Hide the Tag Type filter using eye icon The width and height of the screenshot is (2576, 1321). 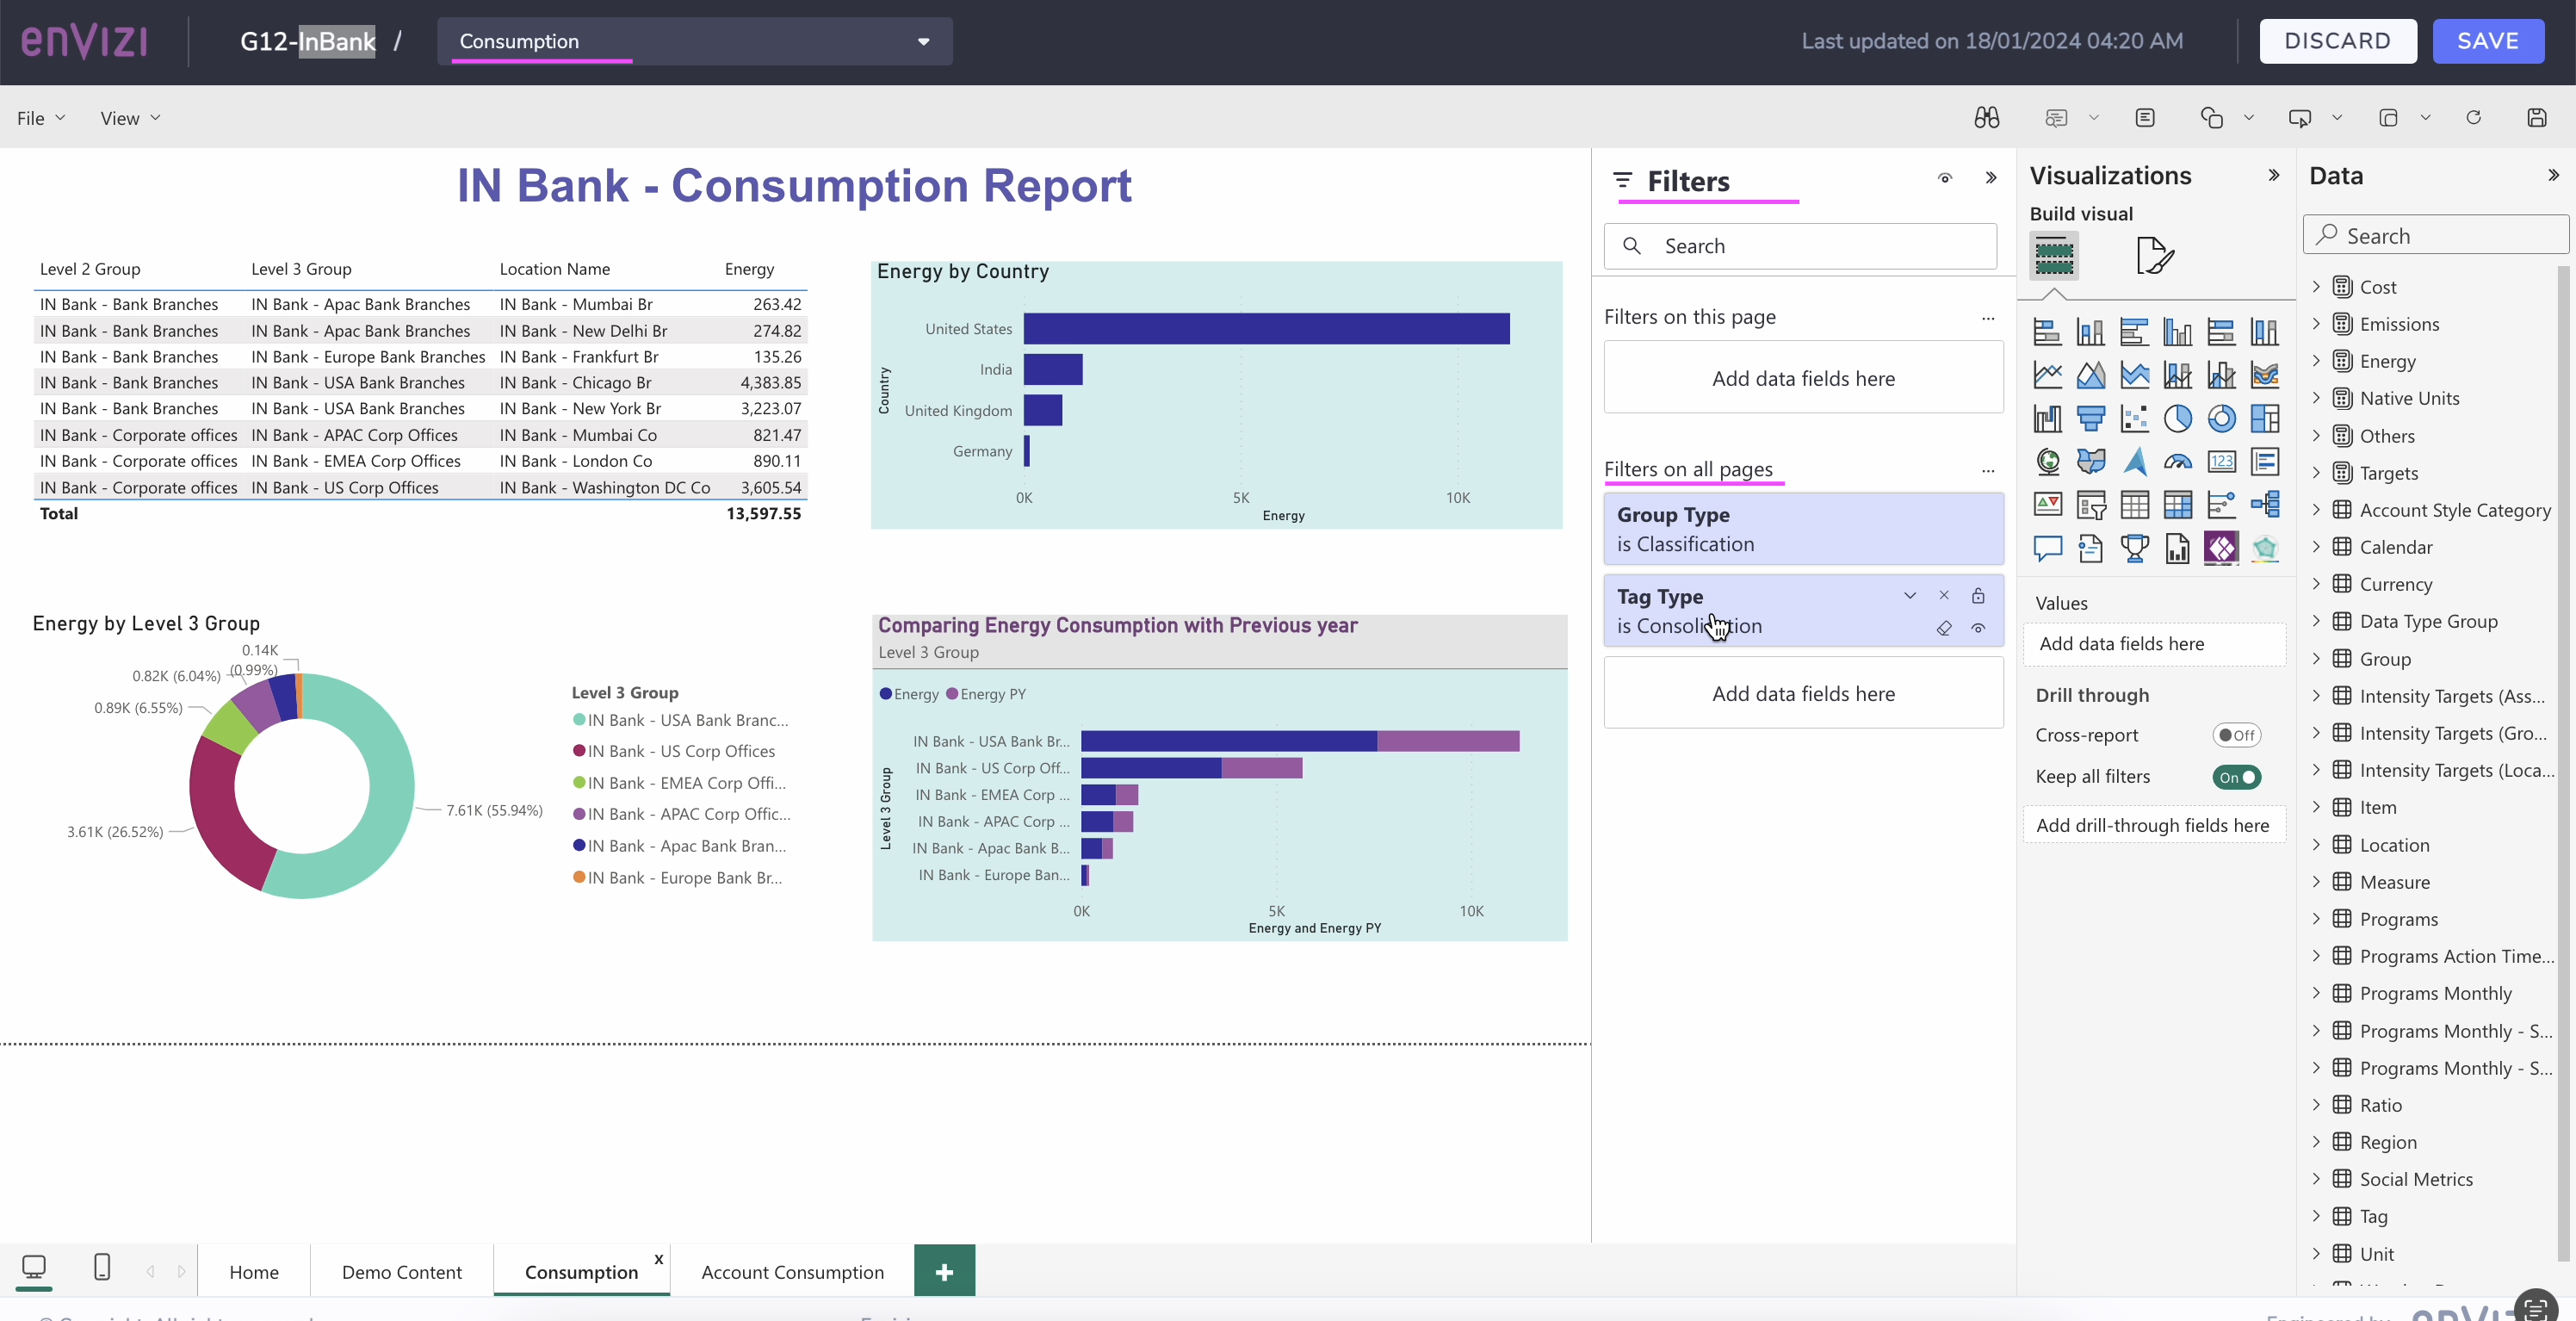click(x=1978, y=628)
